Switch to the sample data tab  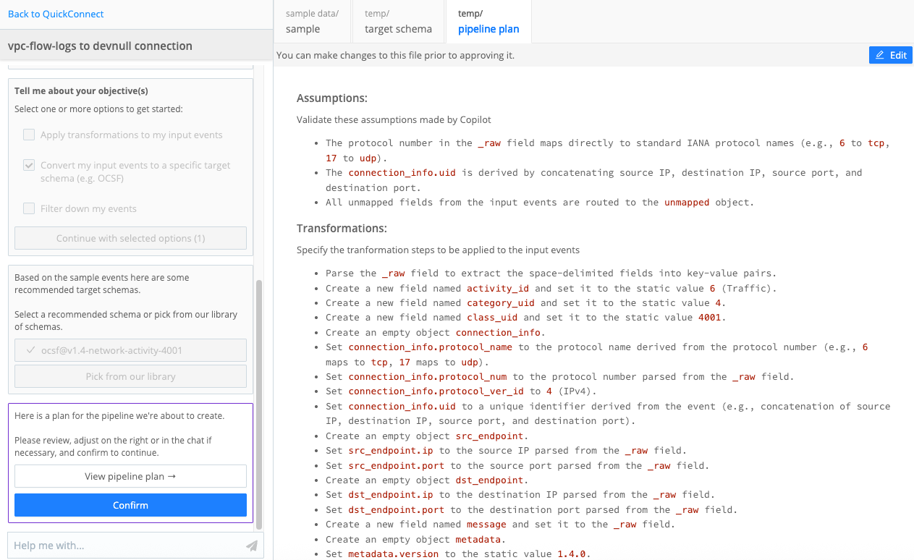(x=311, y=22)
